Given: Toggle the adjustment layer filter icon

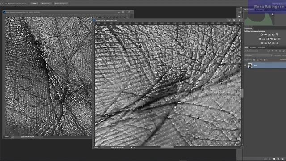Looking at the screenshot, I should coord(273,51).
